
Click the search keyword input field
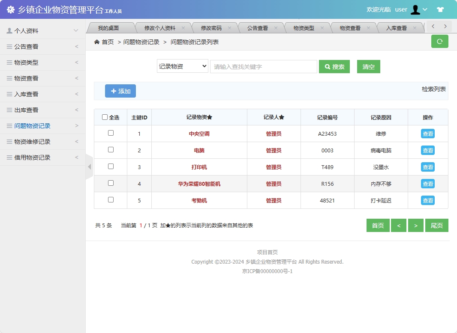click(263, 66)
